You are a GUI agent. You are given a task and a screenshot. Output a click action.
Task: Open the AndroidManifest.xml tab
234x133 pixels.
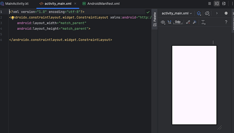101,4
